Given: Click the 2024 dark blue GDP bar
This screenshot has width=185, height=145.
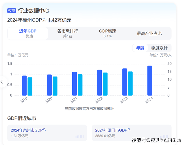Looking at the screenshot, I should (150, 81).
